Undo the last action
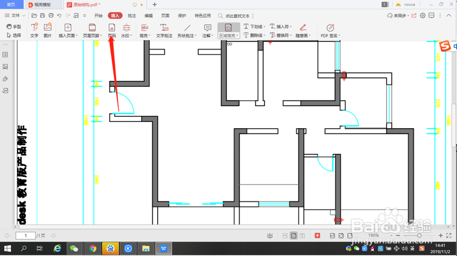Image resolution: width=457 pixels, height=256 pixels. (59, 16)
